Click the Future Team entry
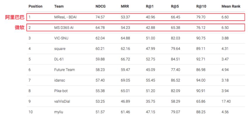This screenshot has height=121, width=252. [x=64, y=70]
